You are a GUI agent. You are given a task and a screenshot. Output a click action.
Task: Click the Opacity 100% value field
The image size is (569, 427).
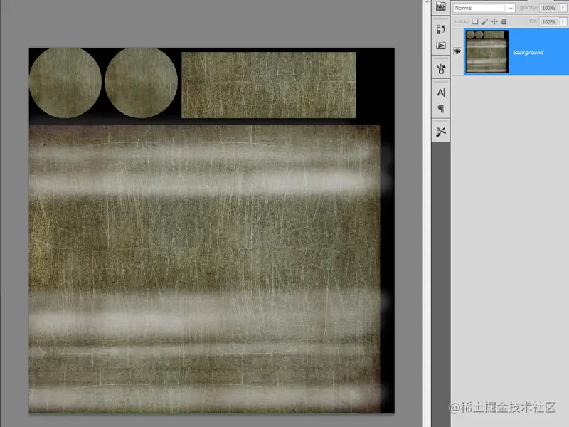(x=549, y=8)
